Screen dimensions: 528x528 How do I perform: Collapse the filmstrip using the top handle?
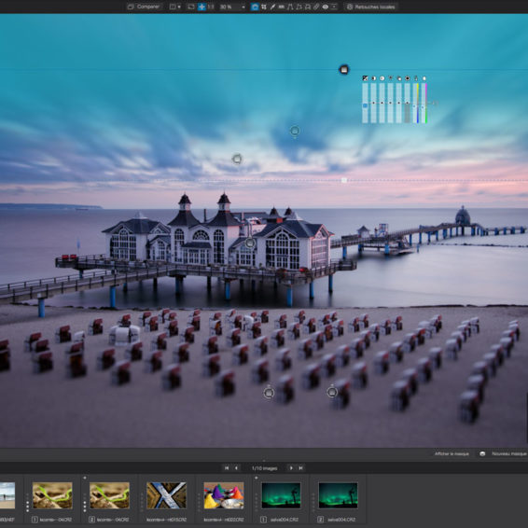(264, 460)
